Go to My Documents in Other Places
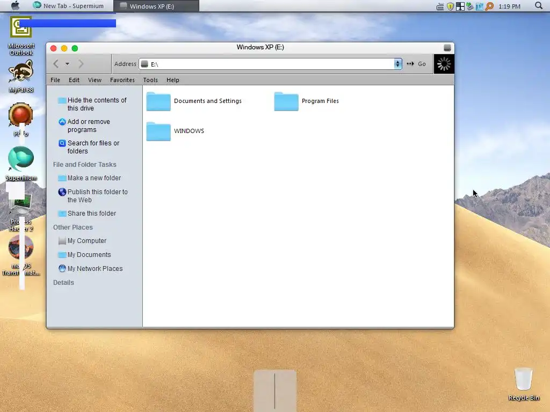 [x=89, y=255]
